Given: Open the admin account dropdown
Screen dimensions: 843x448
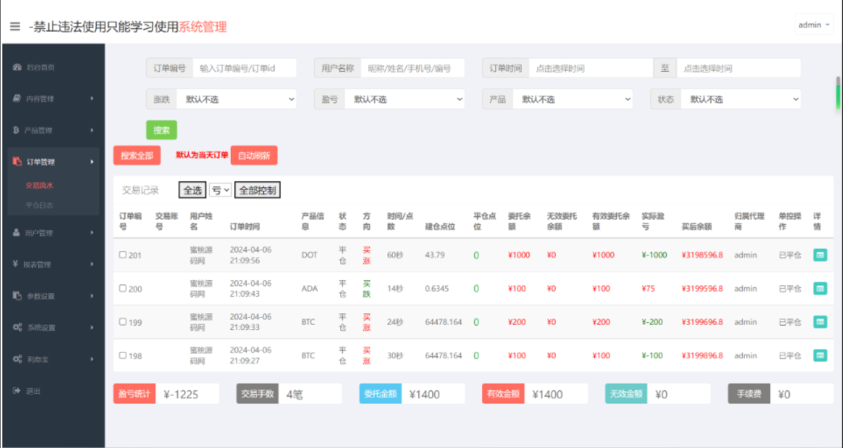Looking at the screenshot, I should (x=813, y=25).
